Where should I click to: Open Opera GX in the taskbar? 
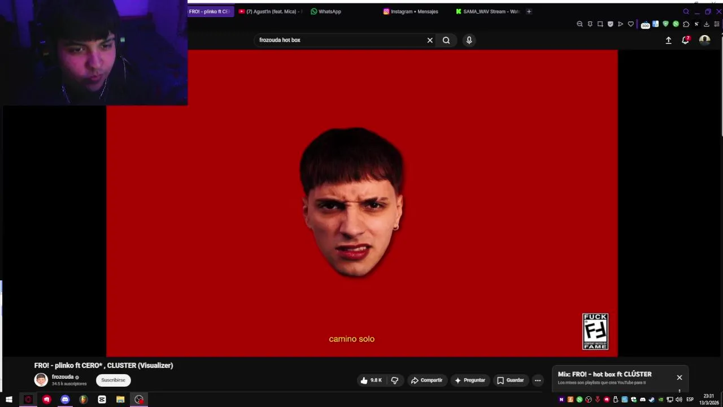point(28,400)
